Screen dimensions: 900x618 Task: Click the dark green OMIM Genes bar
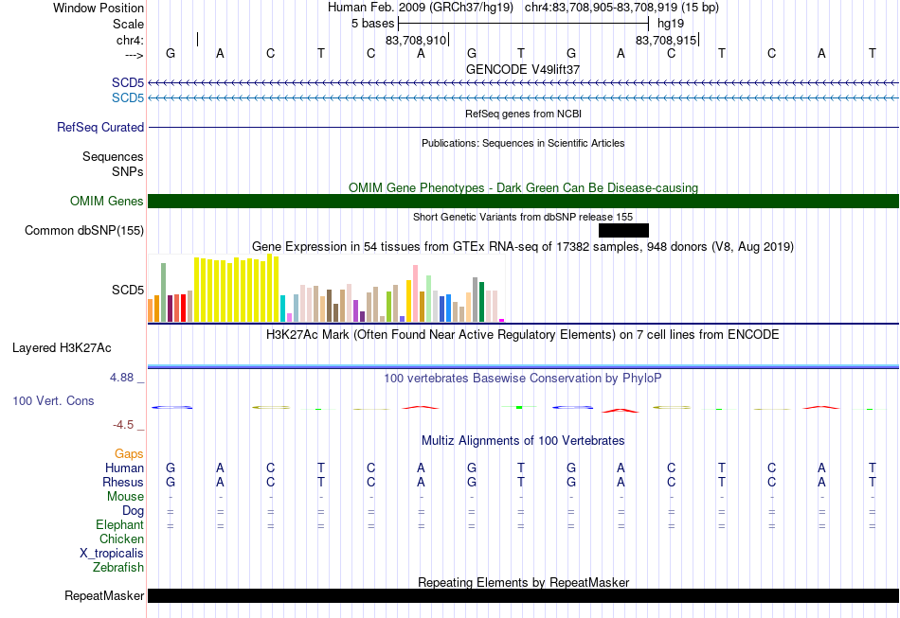[x=523, y=202]
